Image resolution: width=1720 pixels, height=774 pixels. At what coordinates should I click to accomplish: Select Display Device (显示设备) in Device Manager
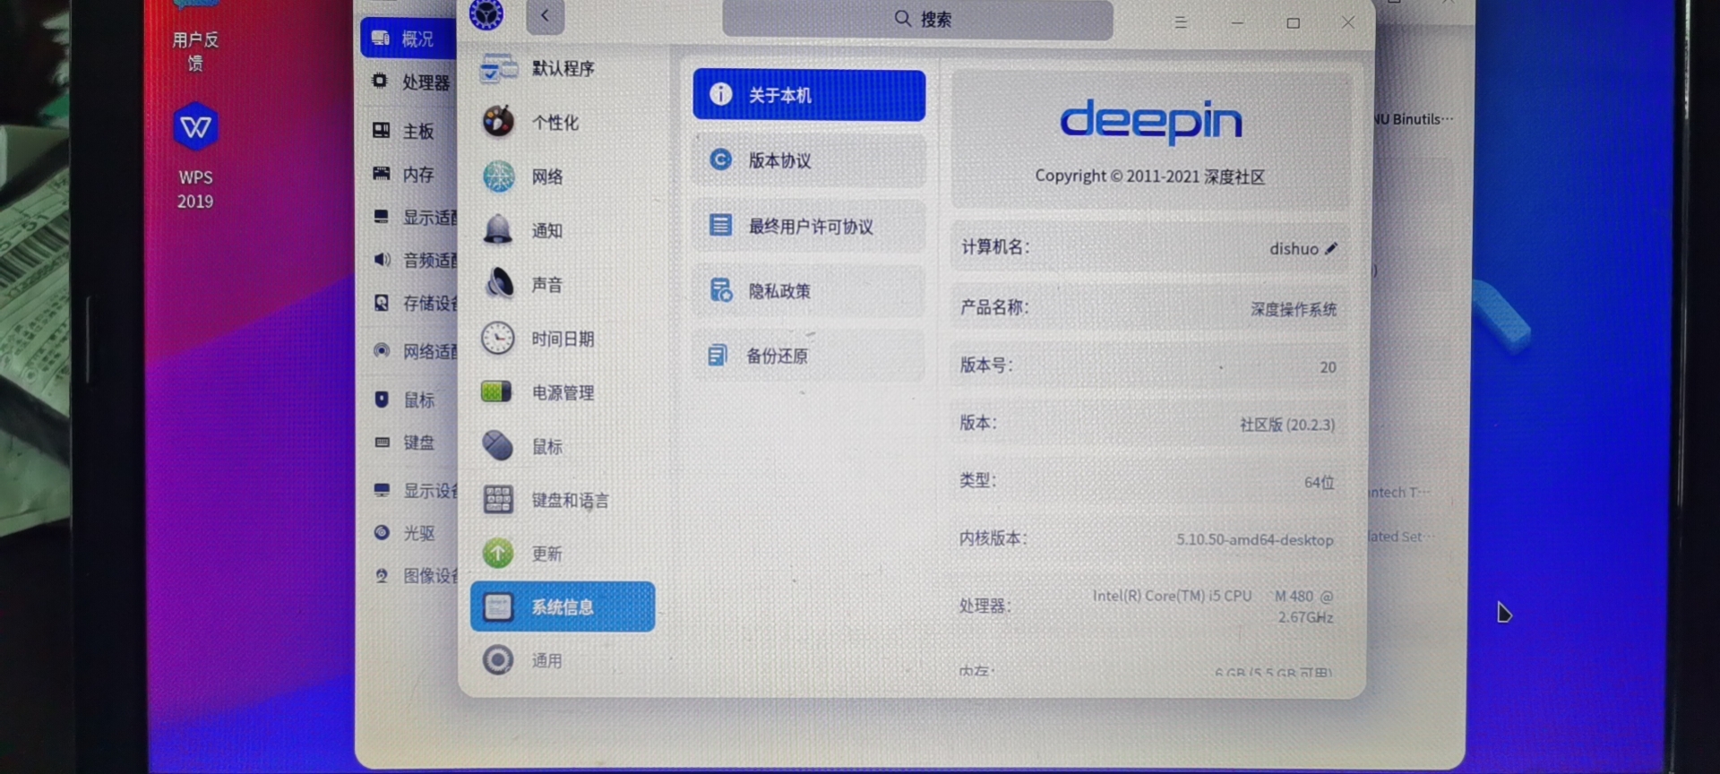[x=414, y=490]
